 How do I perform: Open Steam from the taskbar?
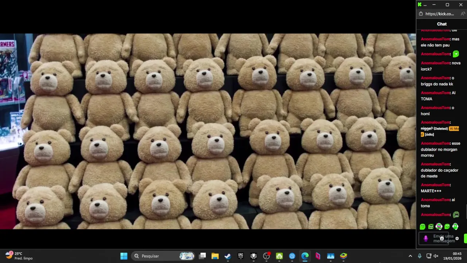point(228,256)
